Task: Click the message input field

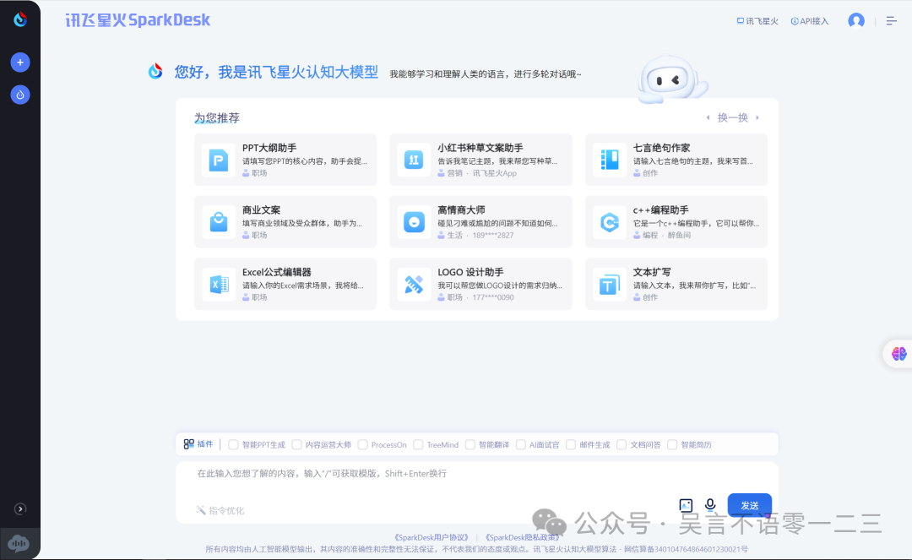Action: [473, 473]
